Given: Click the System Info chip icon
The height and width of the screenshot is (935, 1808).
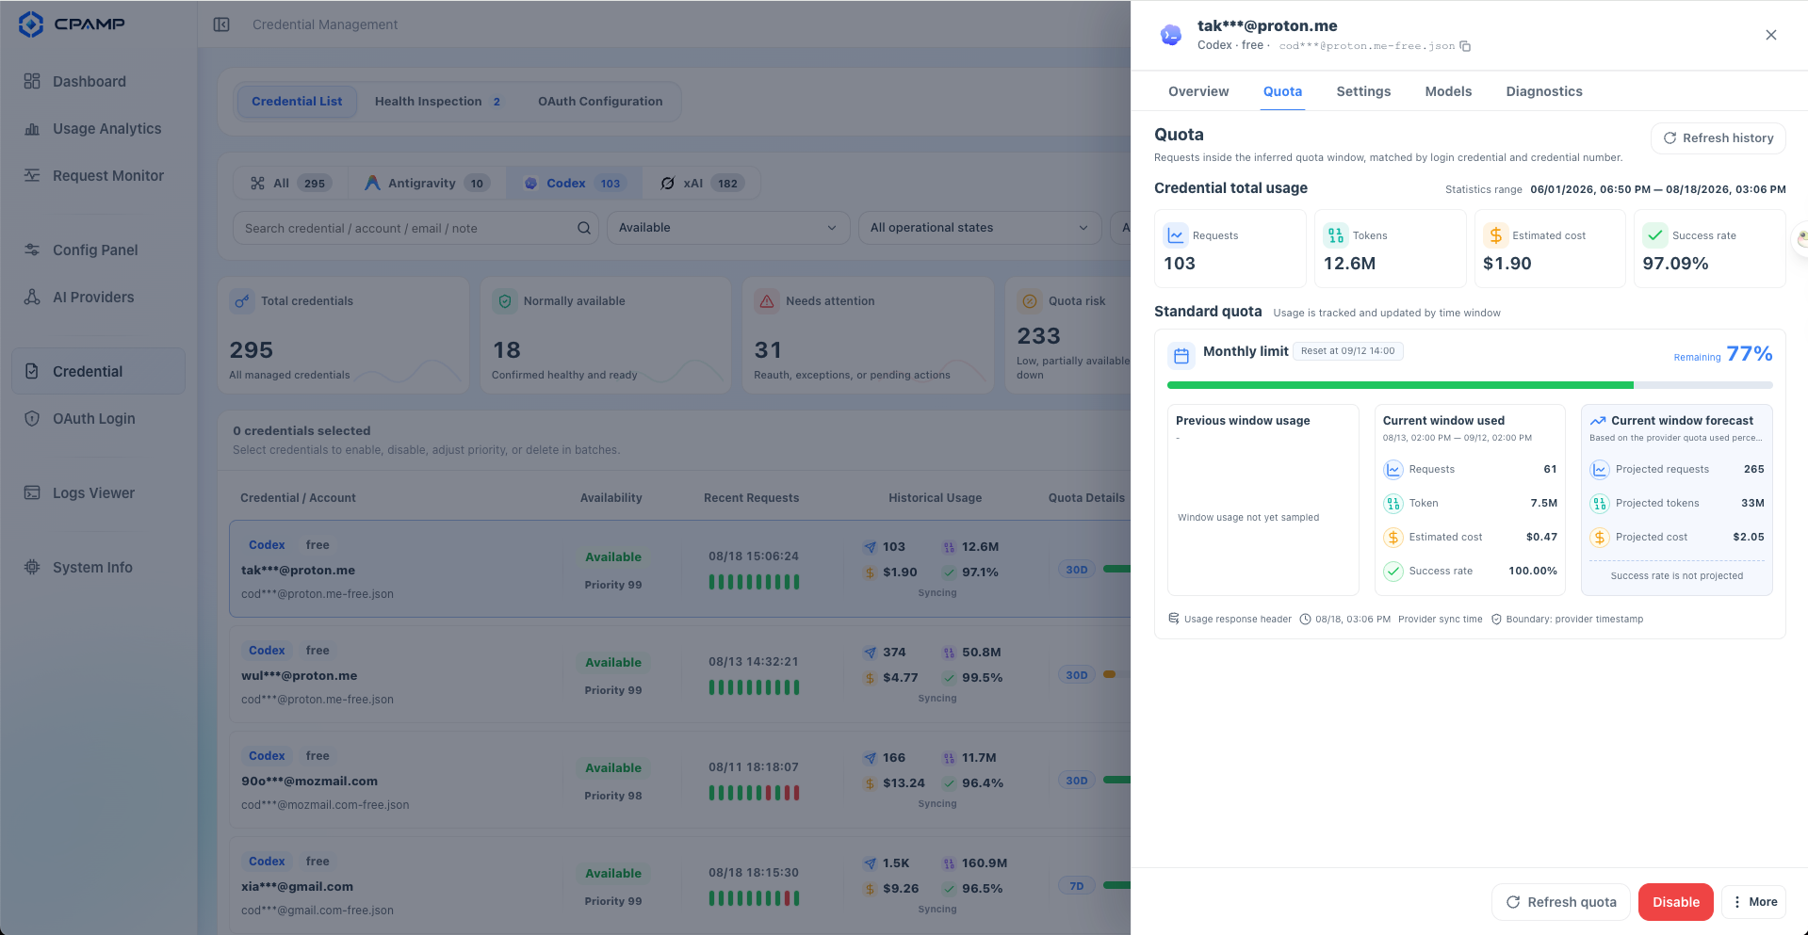Looking at the screenshot, I should 32,567.
